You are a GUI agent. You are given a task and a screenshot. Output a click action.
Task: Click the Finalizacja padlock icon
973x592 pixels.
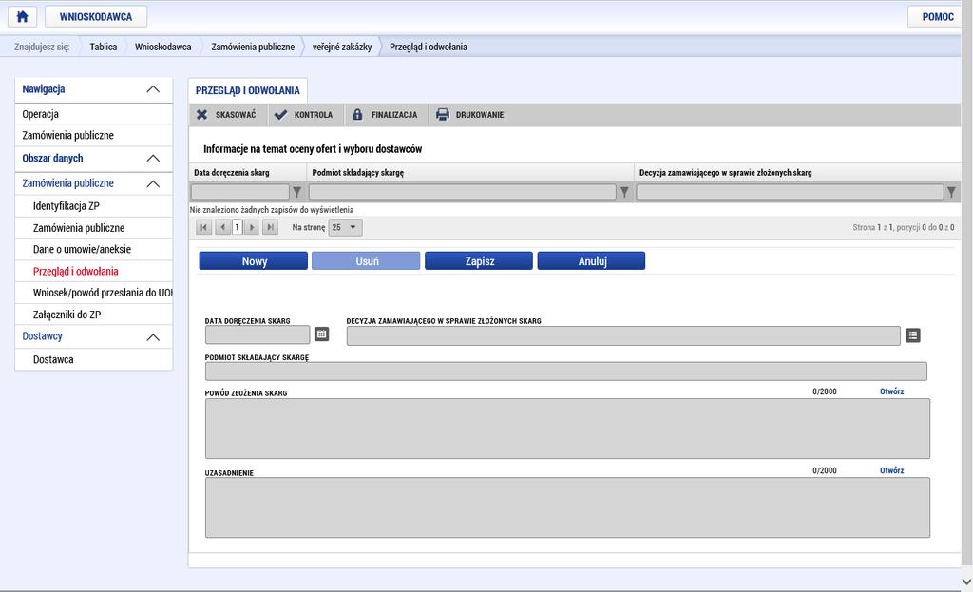coord(357,115)
